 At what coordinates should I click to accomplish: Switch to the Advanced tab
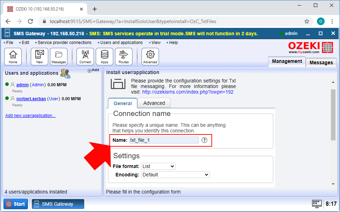(154, 103)
